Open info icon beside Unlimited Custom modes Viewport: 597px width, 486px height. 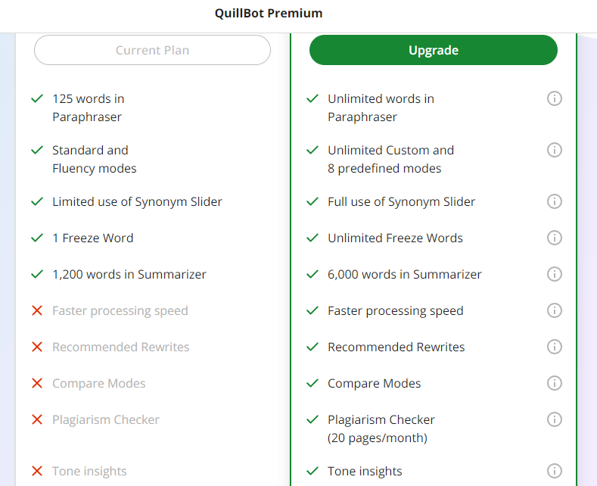click(x=555, y=150)
